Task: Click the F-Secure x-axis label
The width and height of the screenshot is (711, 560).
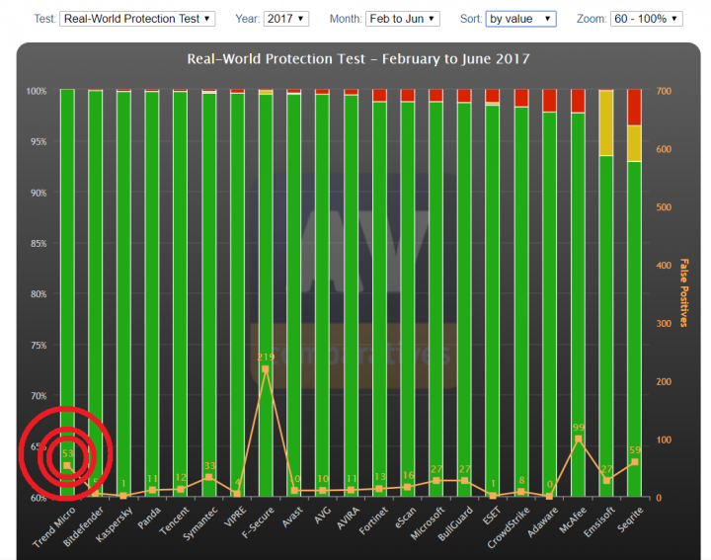Action: (258, 521)
